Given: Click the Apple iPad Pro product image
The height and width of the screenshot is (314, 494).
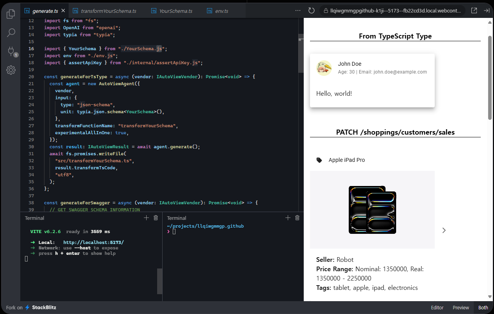Looking at the screenshot, I should 372,210.
